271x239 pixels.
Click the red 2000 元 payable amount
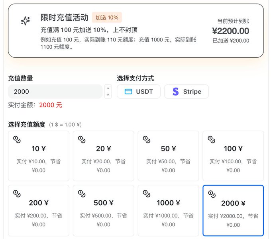(51, 105)
